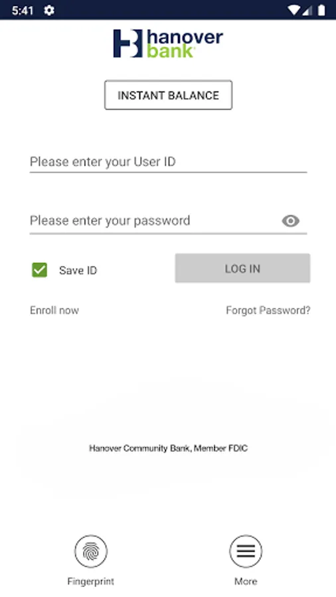Open the More menu icon

point(246,551)
